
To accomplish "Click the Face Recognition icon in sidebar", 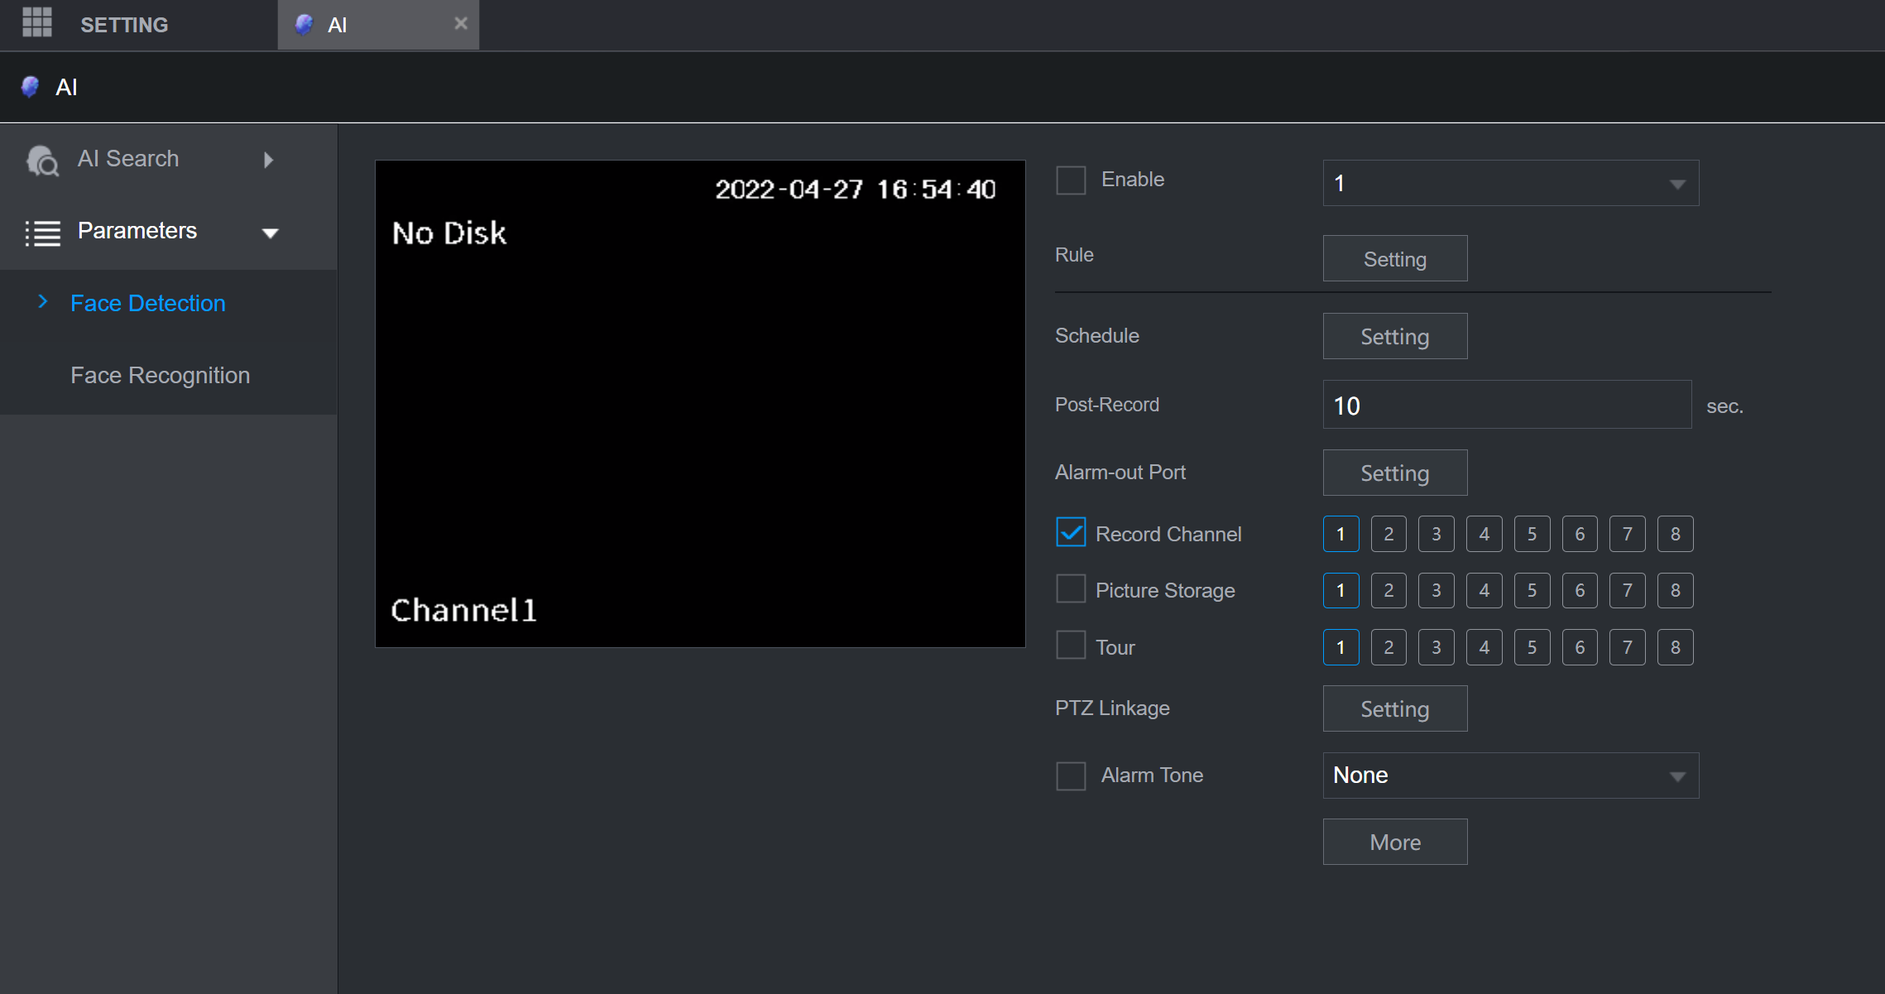I will click(160, 374).
